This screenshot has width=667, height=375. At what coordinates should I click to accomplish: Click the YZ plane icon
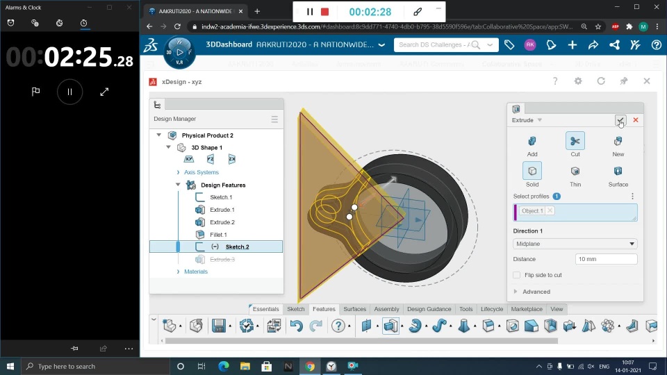(211, 159)
